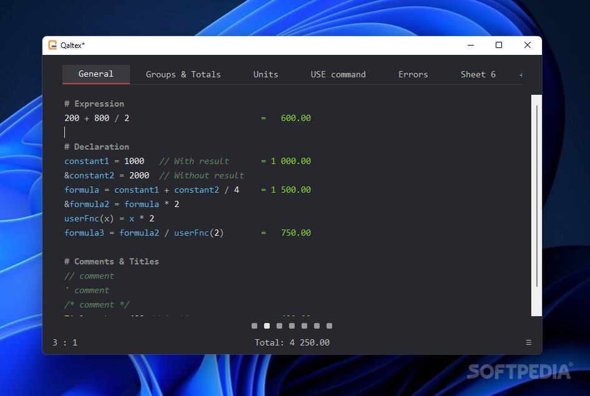Click 'formula3 = formula2 / userFnc(2)' line
Screen dimensions: 590x396
coord(144,233)
